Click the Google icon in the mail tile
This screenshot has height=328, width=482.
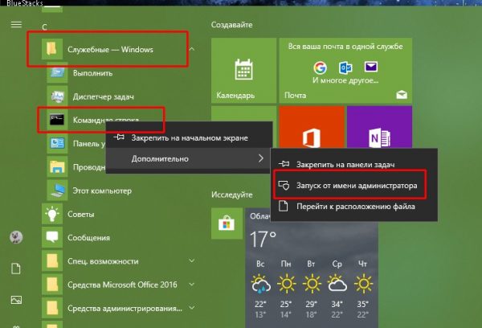coord(320,68)
